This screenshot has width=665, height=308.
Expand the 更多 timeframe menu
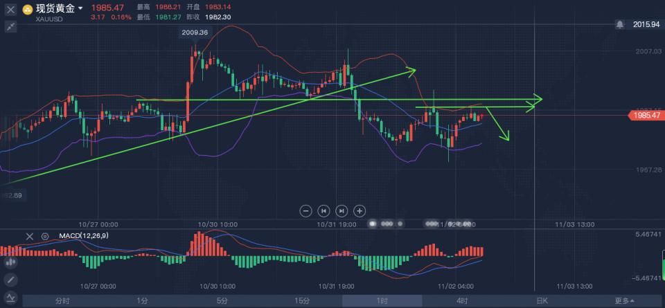point(623,300)
